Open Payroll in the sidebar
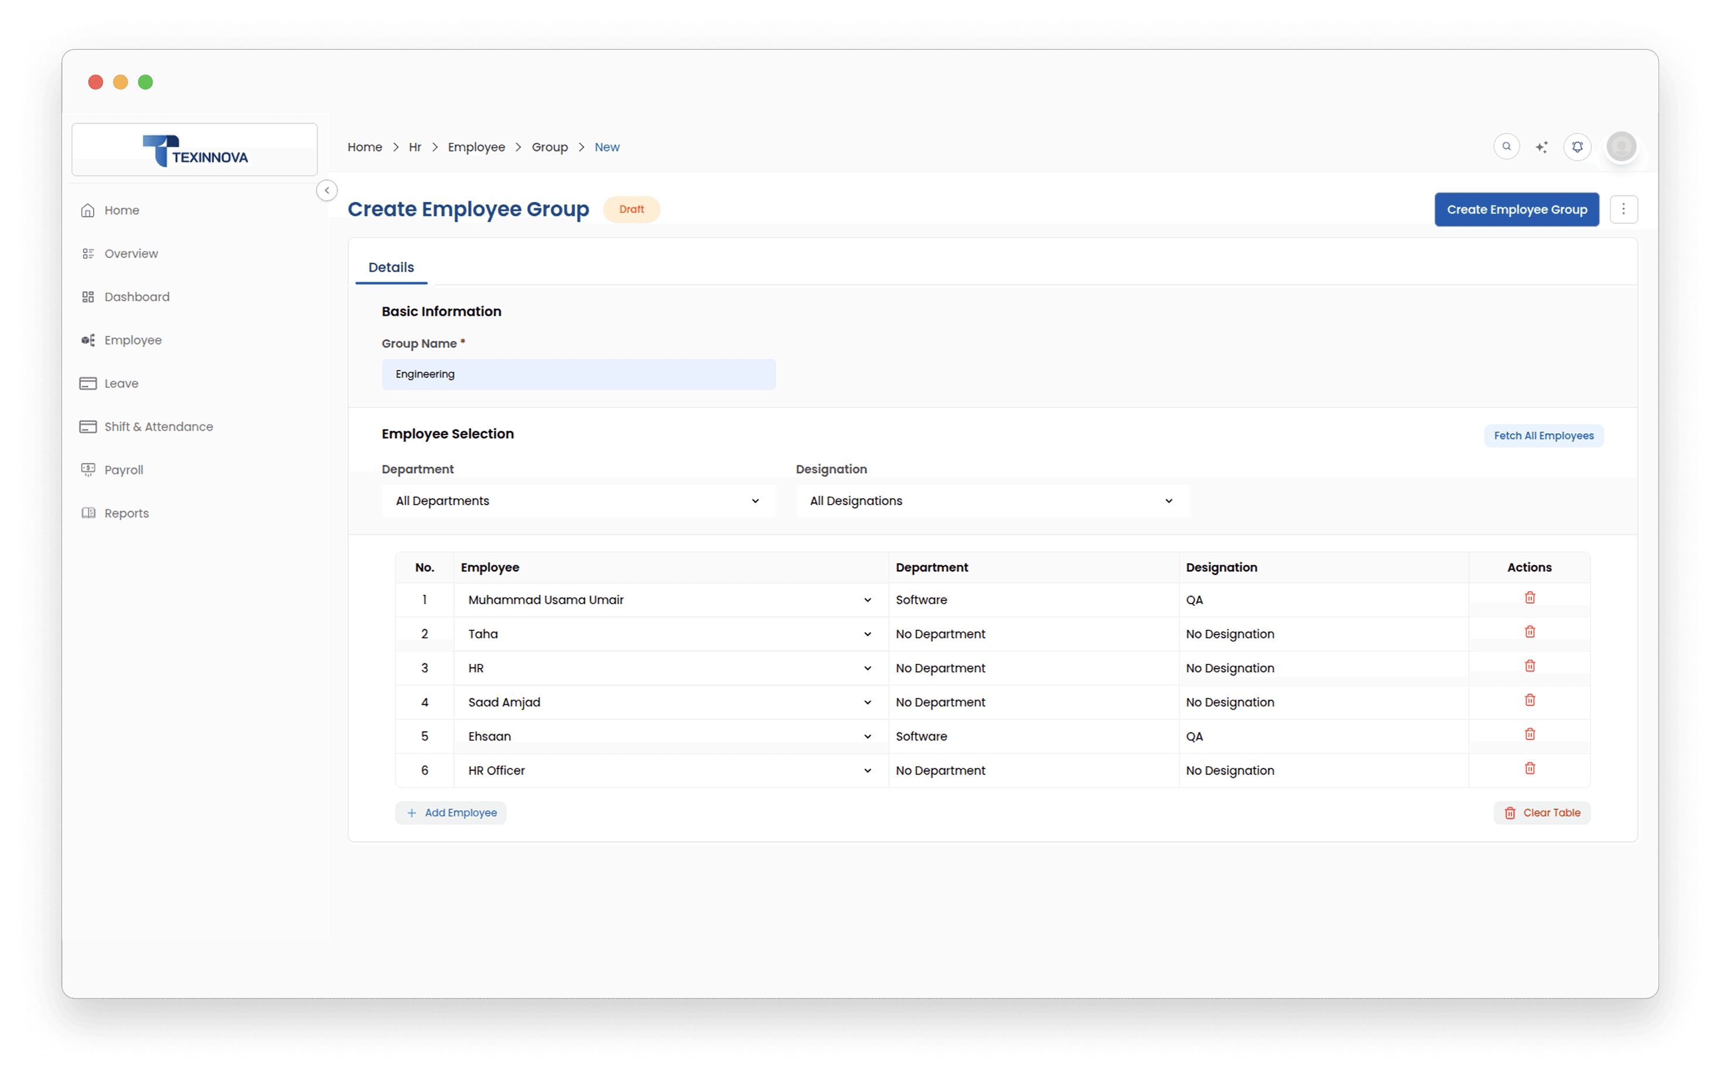The width and height of the screenshot is (1721, 1073). (x=123, y=470)
